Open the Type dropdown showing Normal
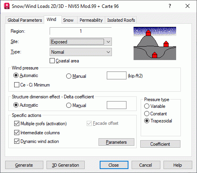The image size is (197, 173). [x=81, y=52]
